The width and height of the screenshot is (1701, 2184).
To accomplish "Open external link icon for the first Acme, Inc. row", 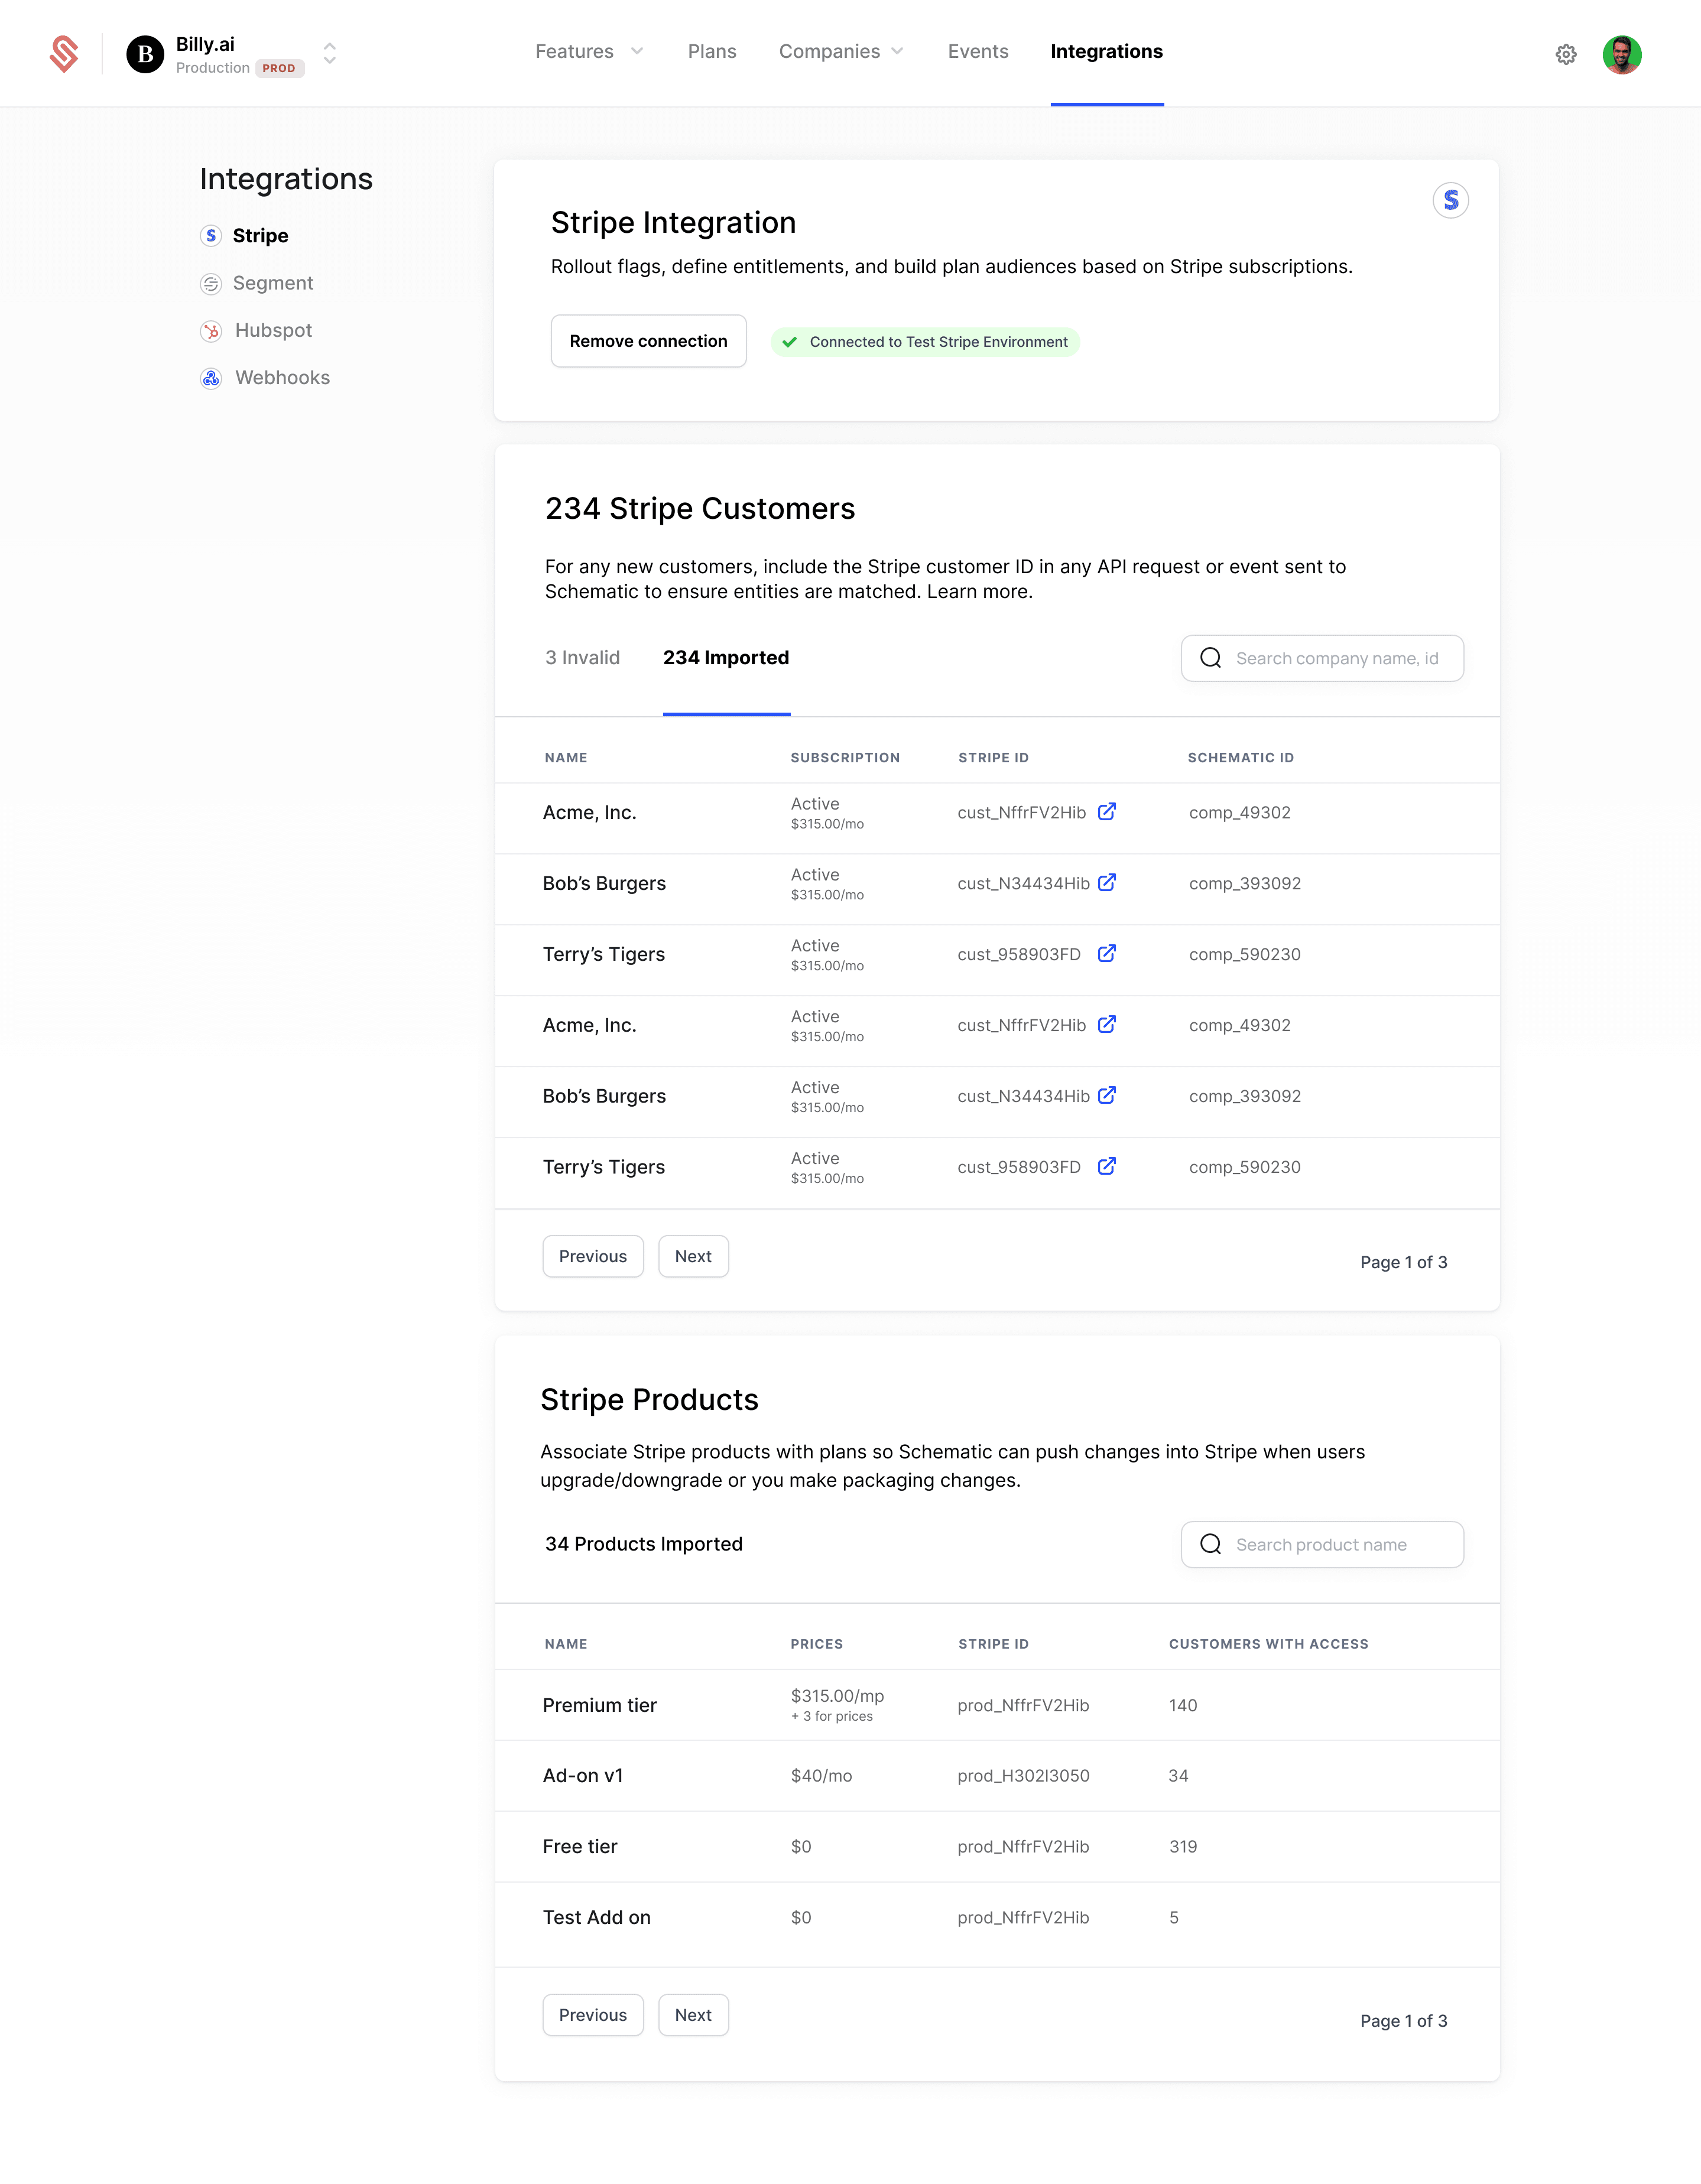I will click(1106, 812).
